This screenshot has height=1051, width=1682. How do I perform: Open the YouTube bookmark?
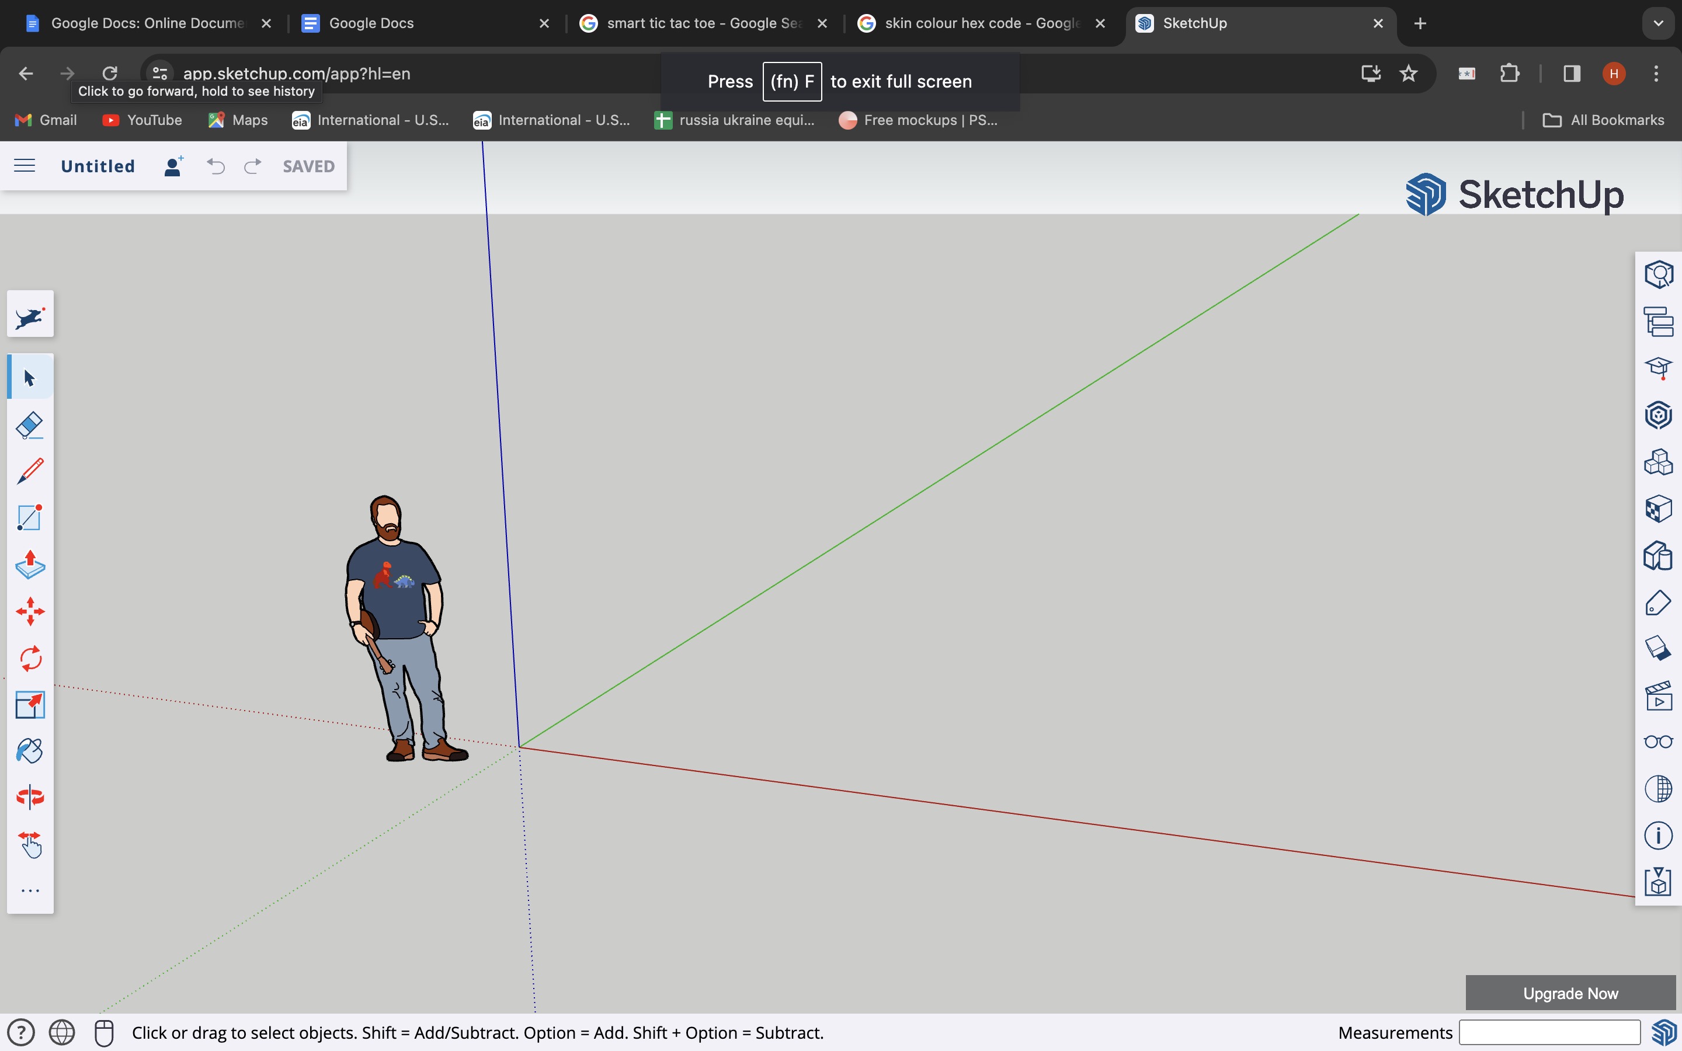click(142, 120)
